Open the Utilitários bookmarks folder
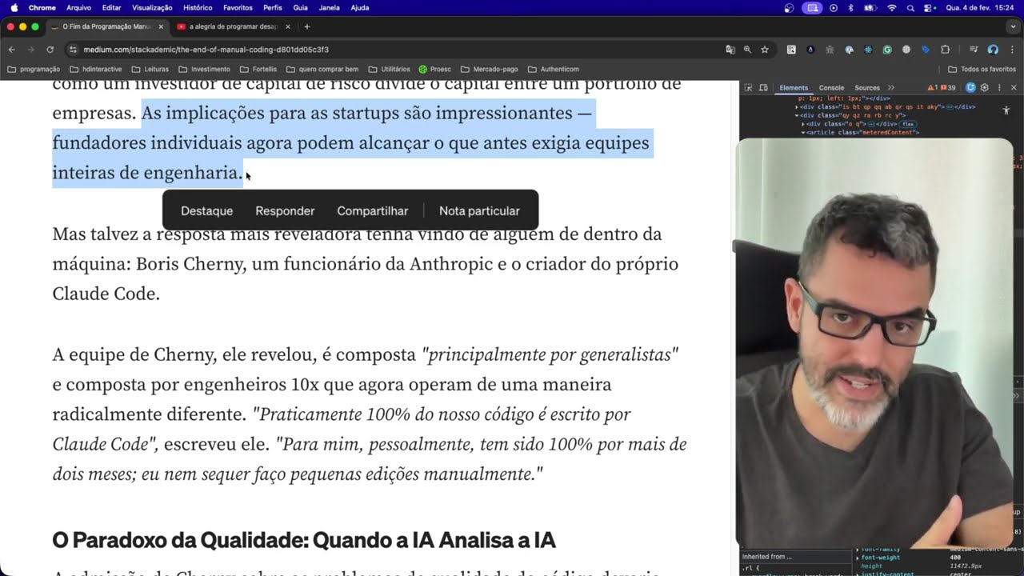1024x576 pixels. 389,70
